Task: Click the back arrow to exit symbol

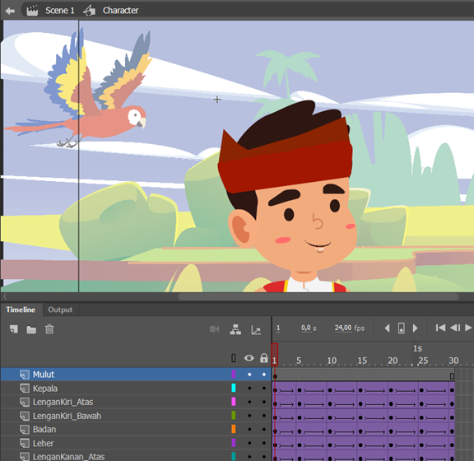Action: coord(10,11)
